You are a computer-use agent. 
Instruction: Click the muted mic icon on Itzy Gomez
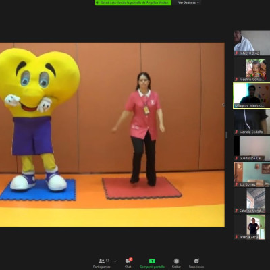click(x=236, y=184)
